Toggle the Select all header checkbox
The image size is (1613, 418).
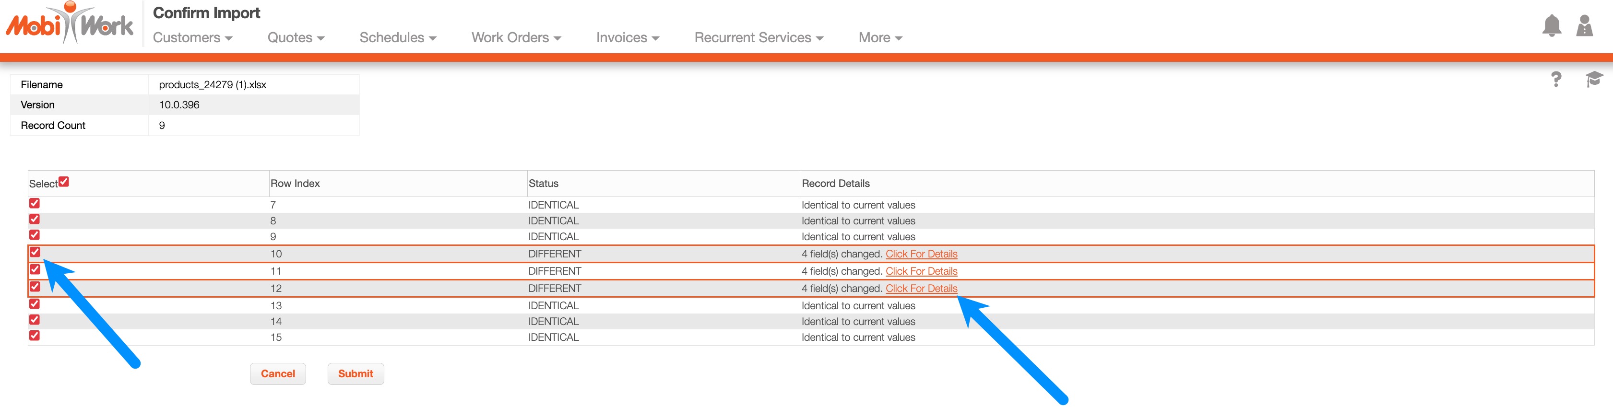click(64, 182)
